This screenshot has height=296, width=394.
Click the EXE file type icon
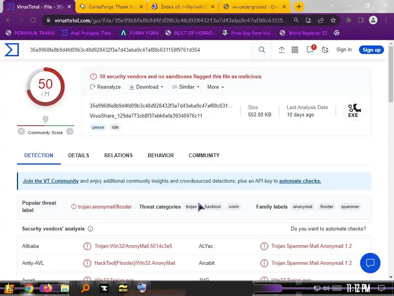[x=353, y=111]
